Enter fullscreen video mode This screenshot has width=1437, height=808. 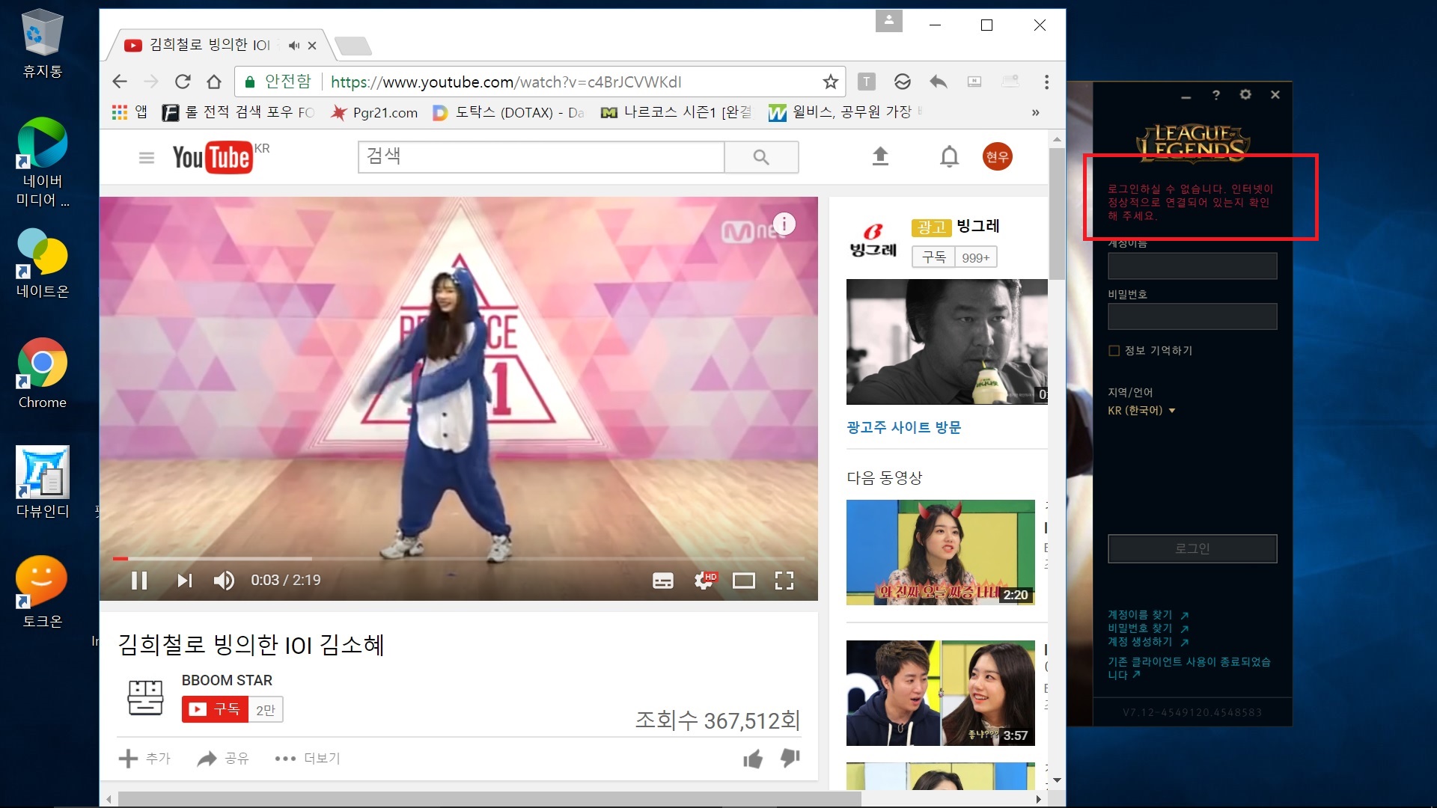pyautogui.click(x=784, y=581)
